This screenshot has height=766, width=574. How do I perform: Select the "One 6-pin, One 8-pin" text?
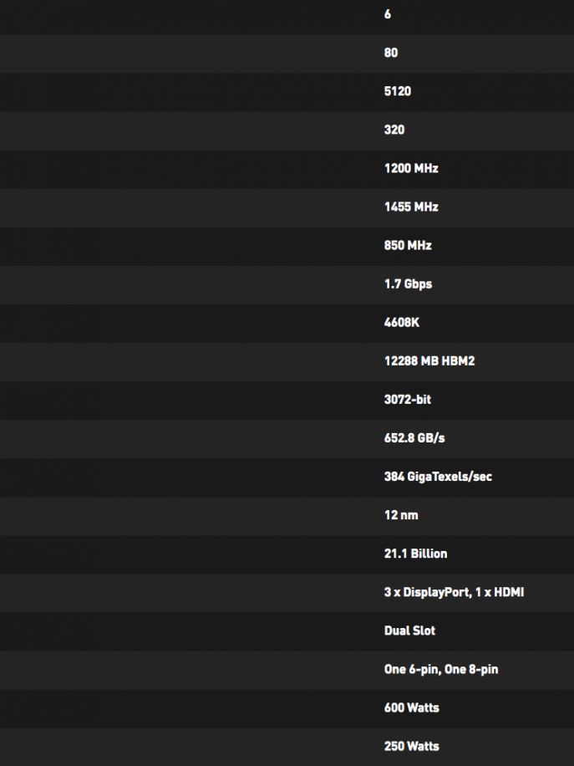pos(441,668)
